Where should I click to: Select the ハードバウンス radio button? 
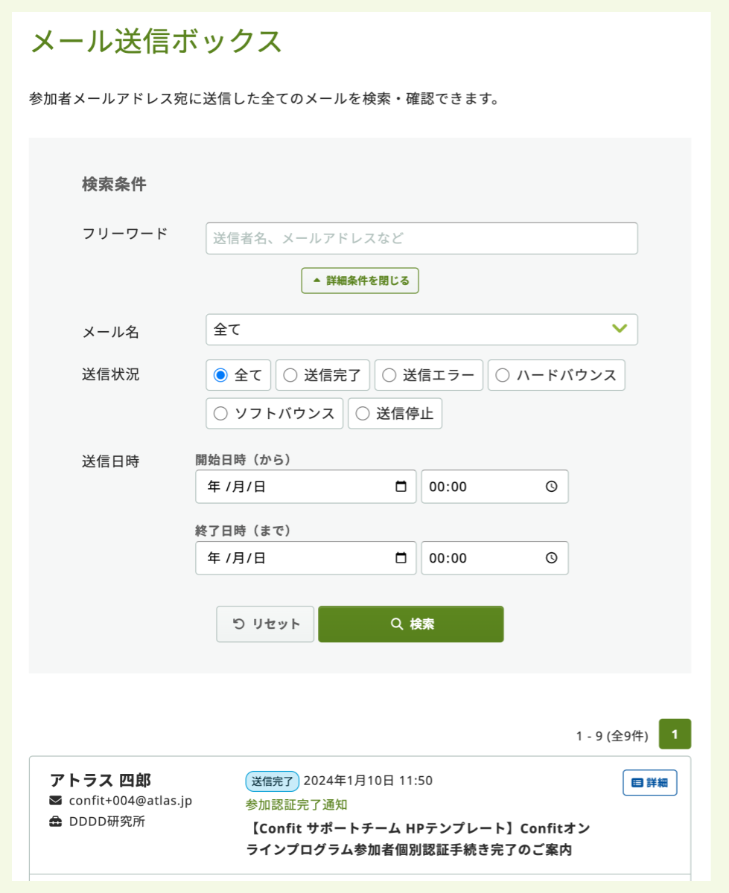pos(501,375)
